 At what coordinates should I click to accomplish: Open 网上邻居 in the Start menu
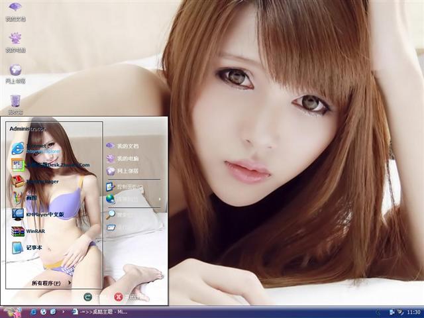[x=123, y=171]
